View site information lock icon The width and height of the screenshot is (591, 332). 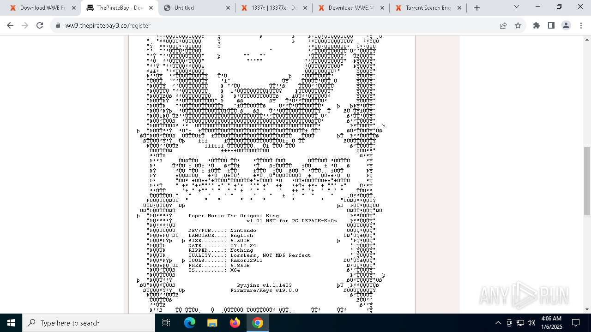tap(58, 25)
